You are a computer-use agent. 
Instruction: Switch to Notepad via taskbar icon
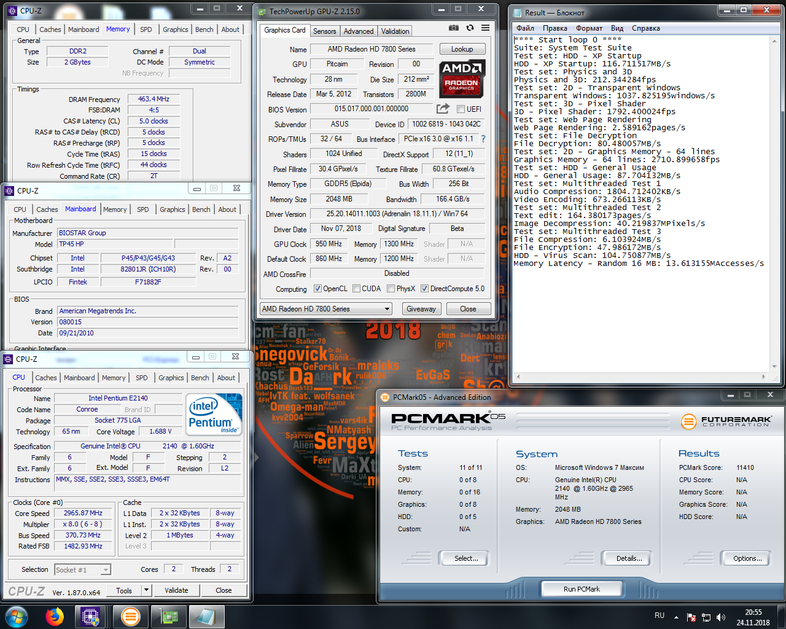click(207, 616)
